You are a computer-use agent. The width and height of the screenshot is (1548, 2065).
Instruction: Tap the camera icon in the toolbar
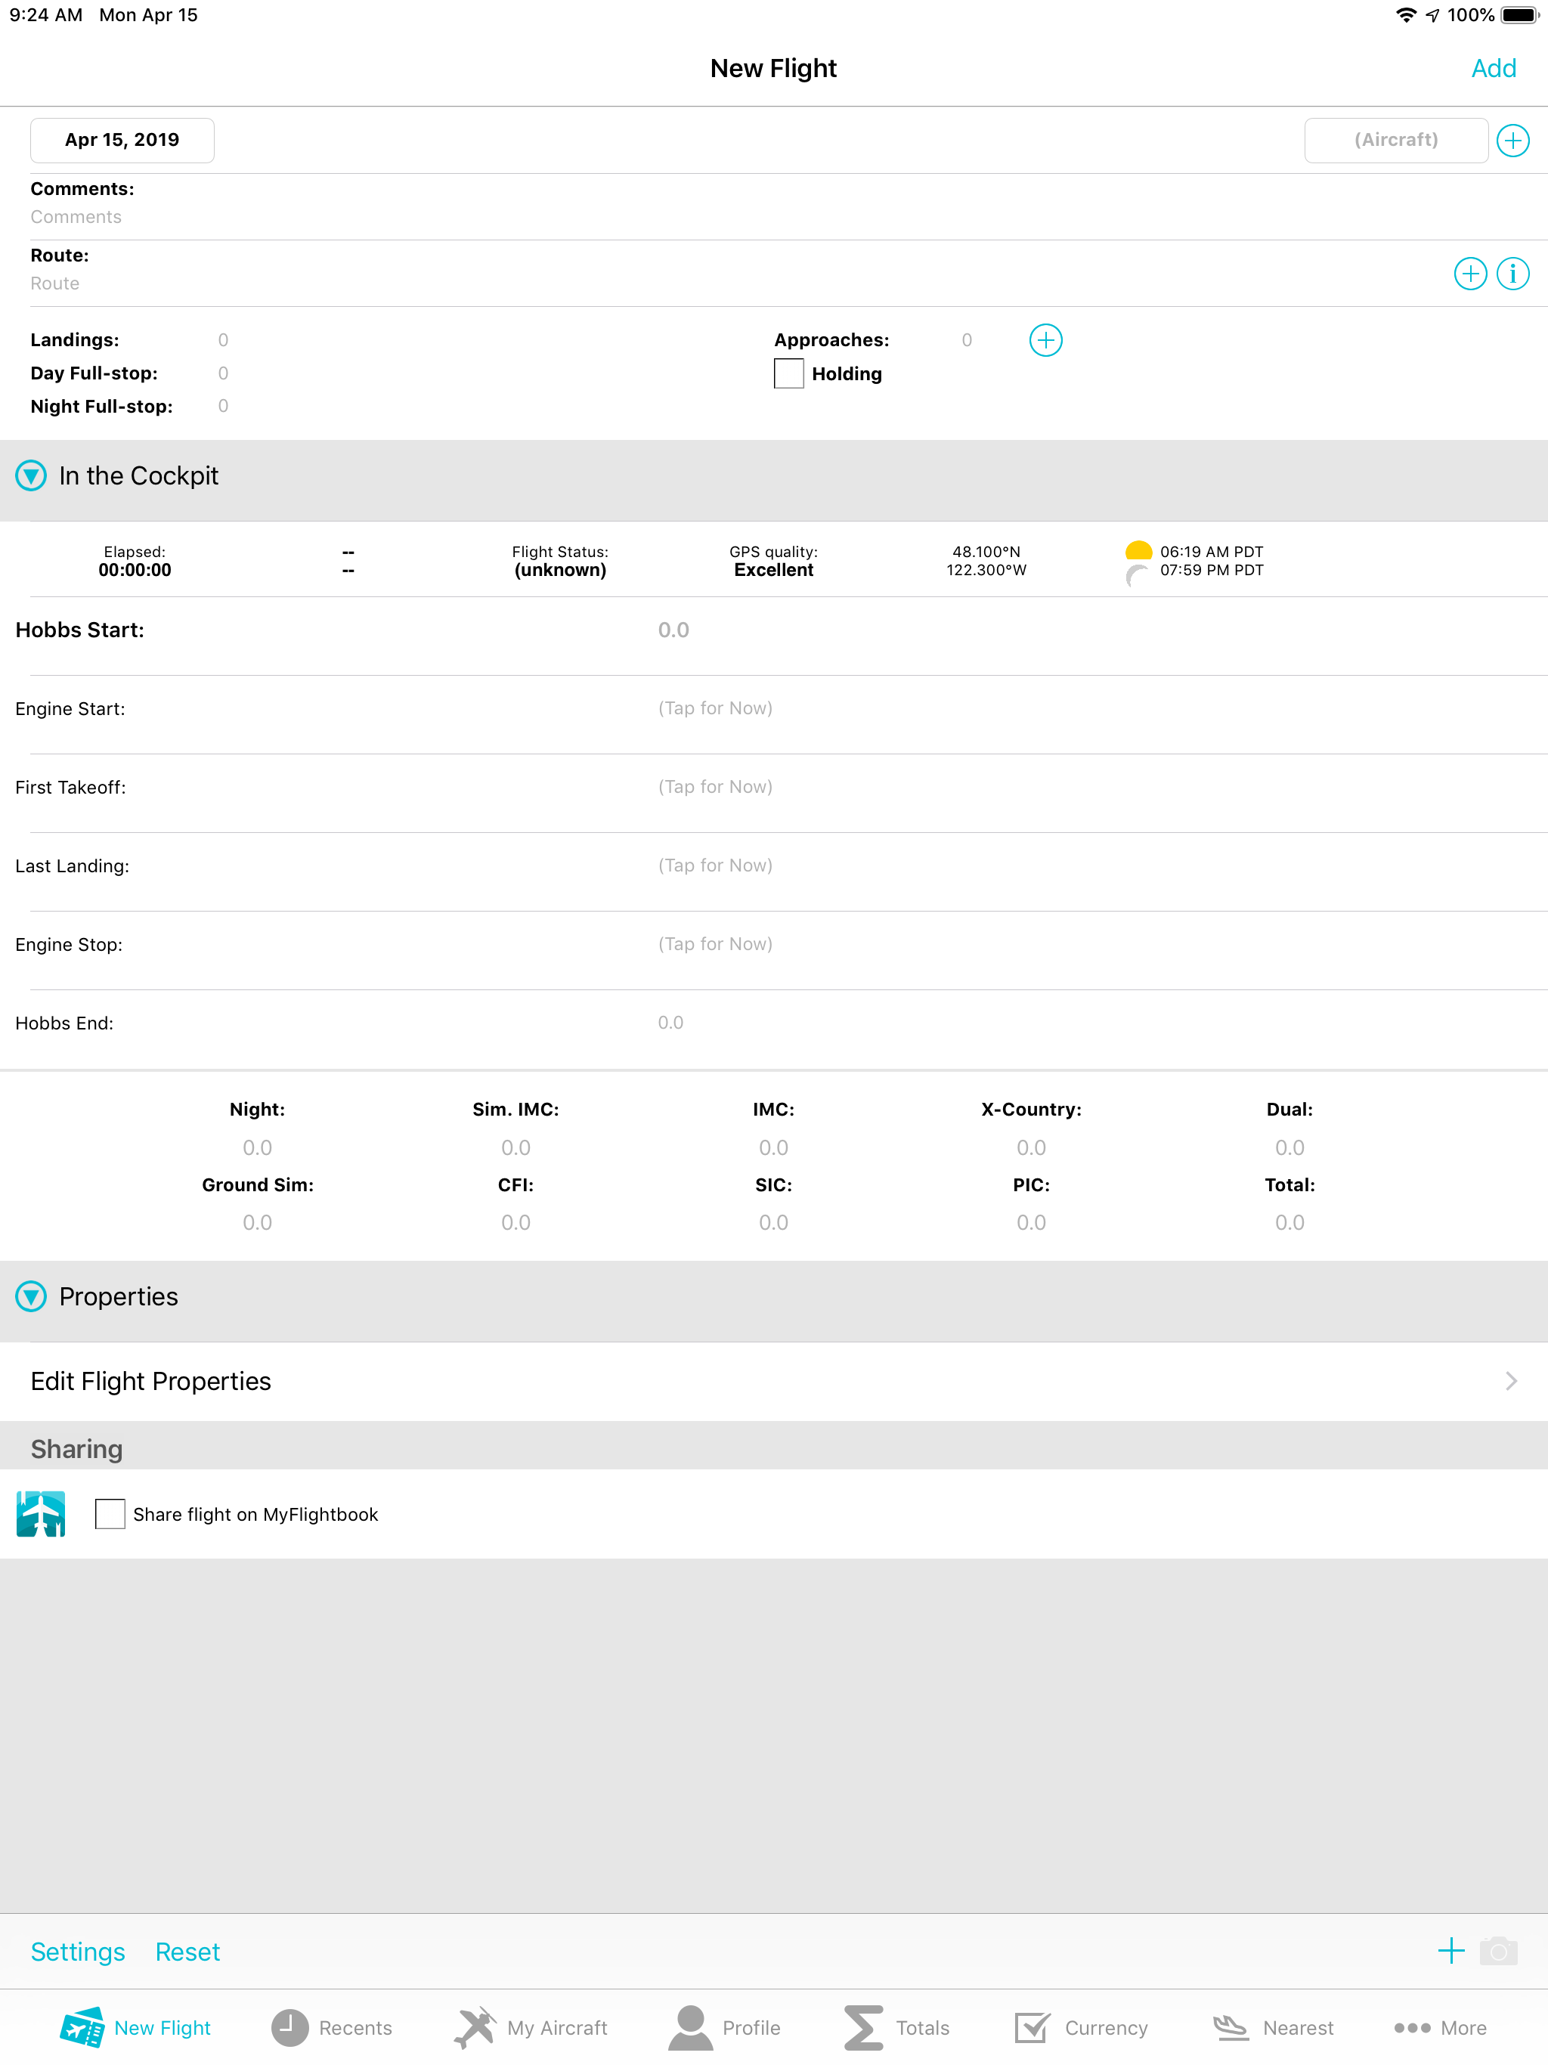coord(1499,1950)
